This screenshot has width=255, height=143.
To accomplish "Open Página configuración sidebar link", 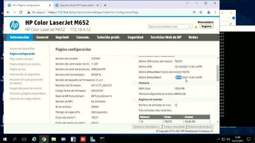I will click(22, 54).
